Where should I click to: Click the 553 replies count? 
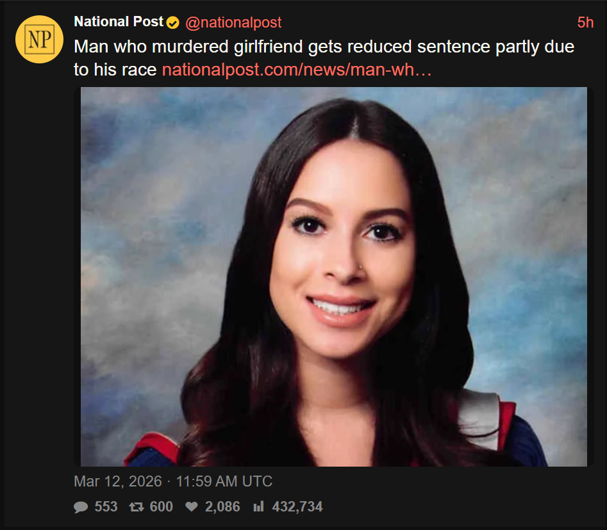tap(106, 507)
